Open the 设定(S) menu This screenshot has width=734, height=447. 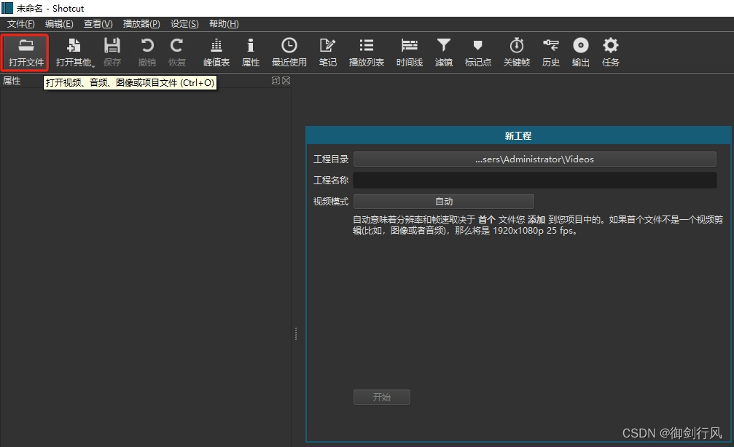pyautogui.click(x=184, y=24)
